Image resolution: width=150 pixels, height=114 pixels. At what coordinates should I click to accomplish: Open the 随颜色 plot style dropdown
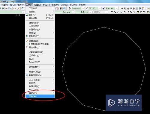click(107, 12)
